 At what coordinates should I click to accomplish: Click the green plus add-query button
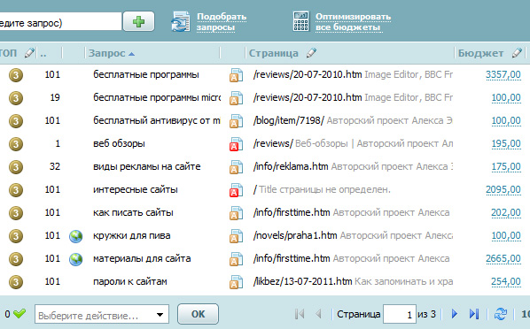(x=138, y=21)
